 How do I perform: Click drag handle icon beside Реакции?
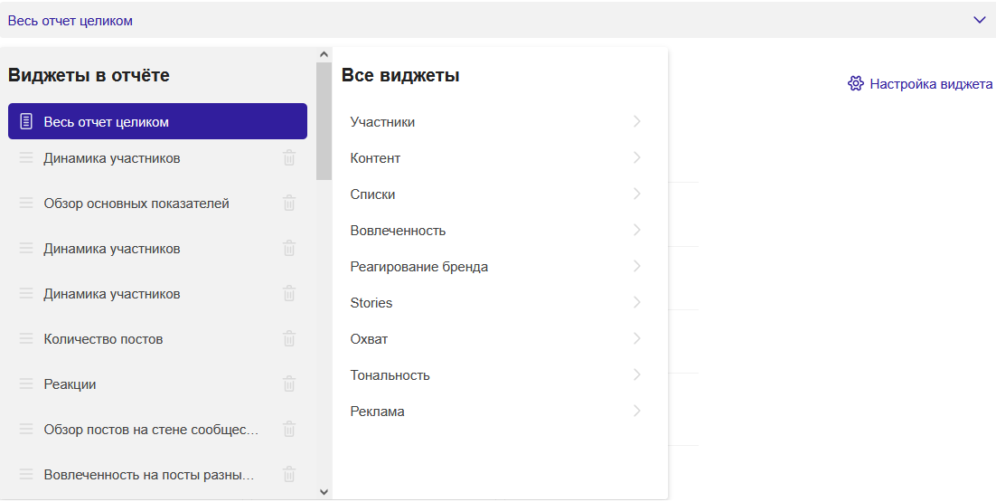[26, 384]
